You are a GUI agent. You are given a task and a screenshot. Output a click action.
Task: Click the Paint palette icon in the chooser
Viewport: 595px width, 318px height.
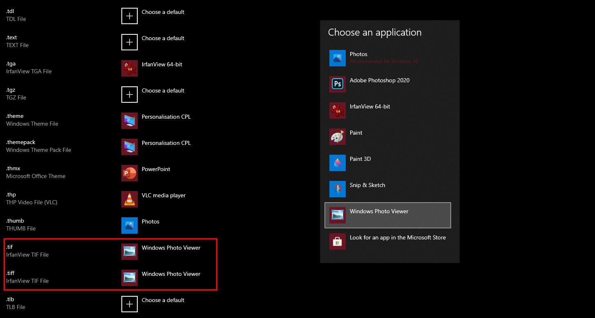(338, 137)
